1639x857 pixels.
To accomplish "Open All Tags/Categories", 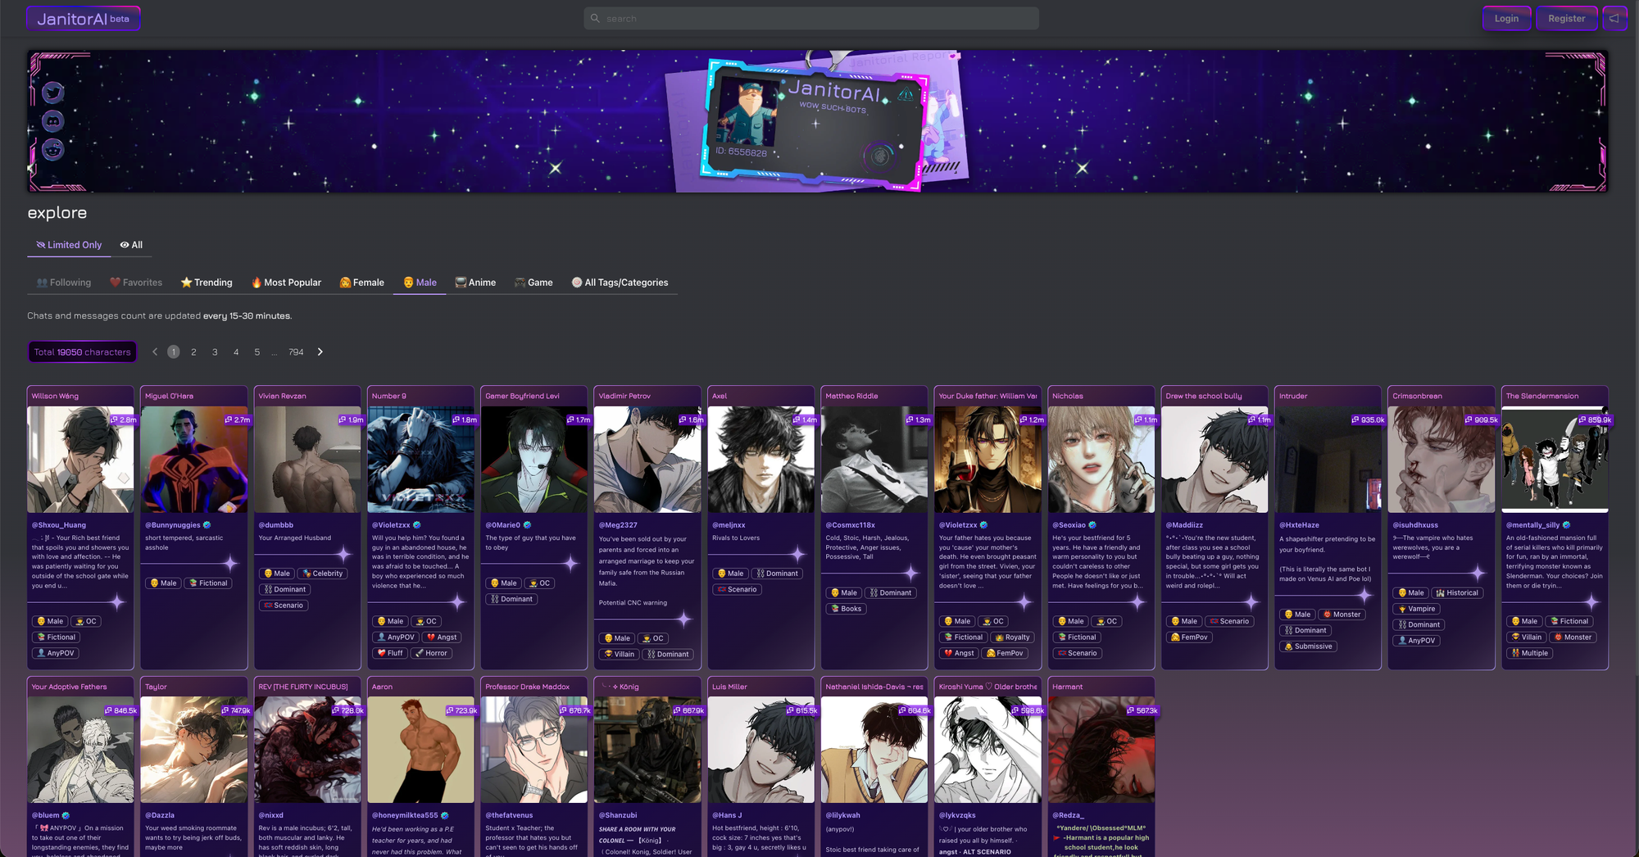I will coord(620,283).
